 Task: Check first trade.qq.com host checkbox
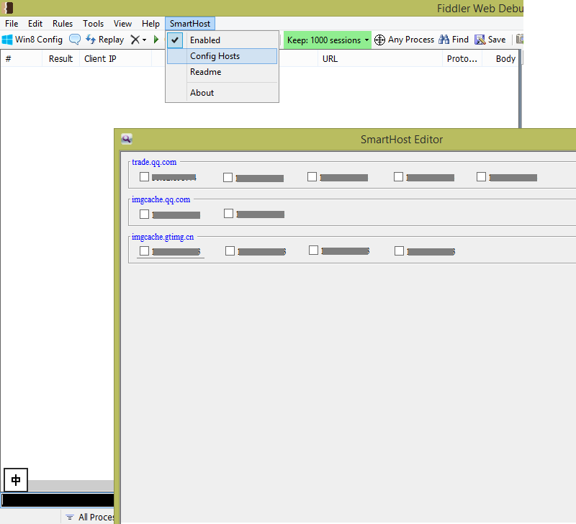tap(145, 176)
